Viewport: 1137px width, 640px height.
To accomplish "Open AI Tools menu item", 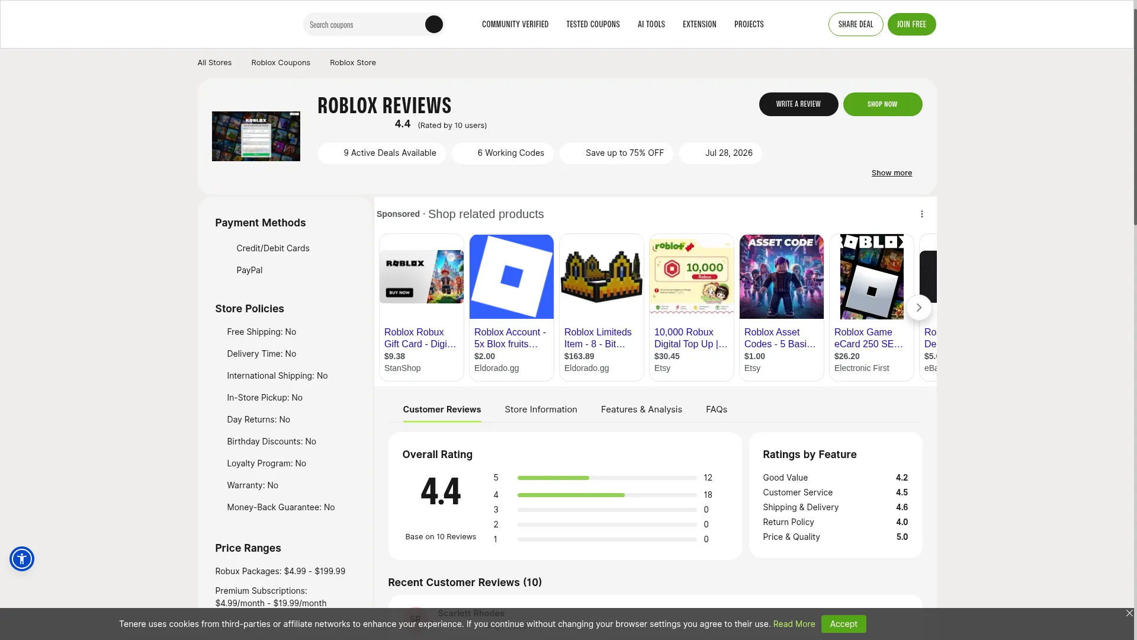I will click(x=651, y=24).
